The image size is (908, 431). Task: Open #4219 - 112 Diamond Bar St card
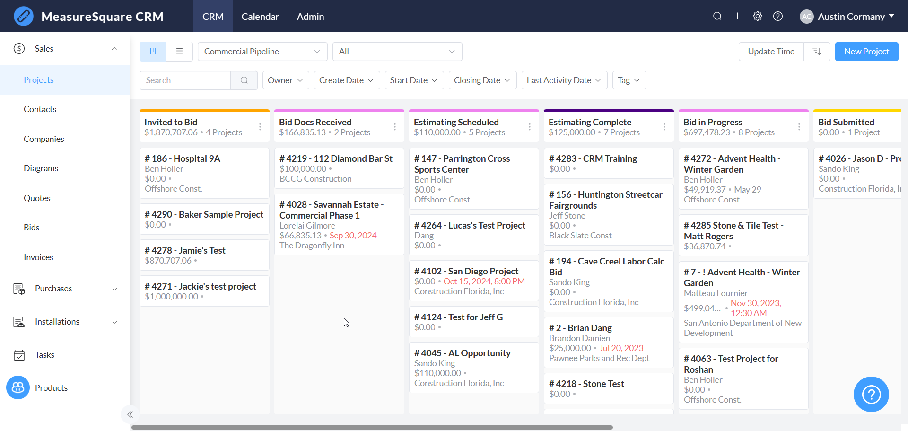tap(339, 168)
